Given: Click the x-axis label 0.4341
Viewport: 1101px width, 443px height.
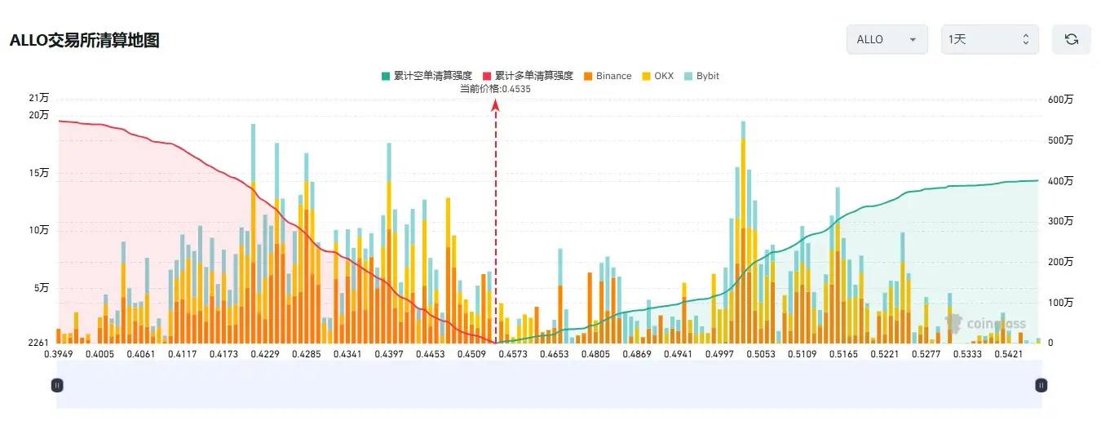Looking at the screenshot, I should (x=348, y=354).
